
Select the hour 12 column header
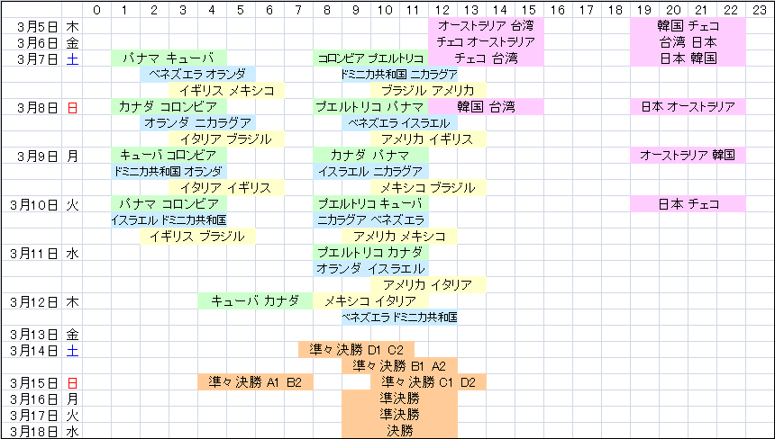coord(442,10)
